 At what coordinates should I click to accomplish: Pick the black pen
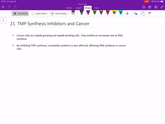pyautogui.click(x=81, y=12)
